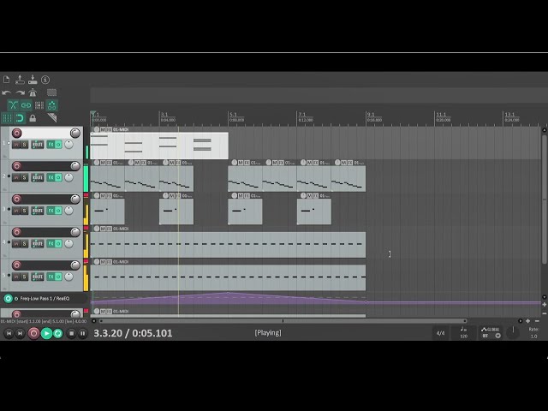Click the striped triangle toolbar icon

pyautogui.click(x=52, y=117)
